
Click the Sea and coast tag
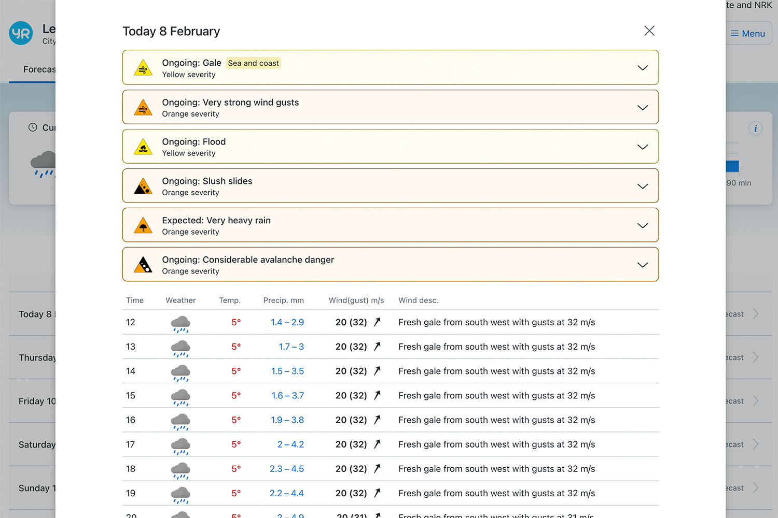pyautogui.click(x=253, y=63)
